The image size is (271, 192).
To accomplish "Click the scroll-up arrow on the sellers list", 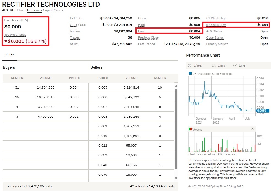I will pyautogui.click(x=176, y=86).
